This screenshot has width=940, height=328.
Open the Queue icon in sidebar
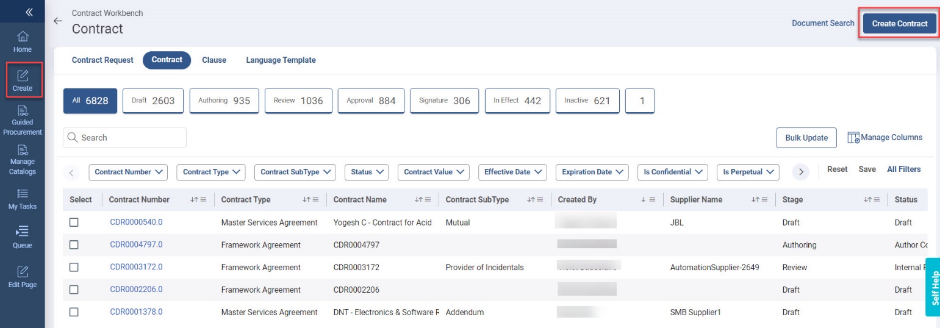coord(23,237)
